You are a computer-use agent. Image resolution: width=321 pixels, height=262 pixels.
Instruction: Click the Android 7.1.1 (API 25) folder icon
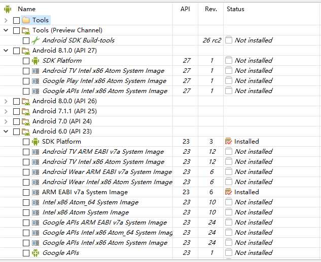point(26,111)
